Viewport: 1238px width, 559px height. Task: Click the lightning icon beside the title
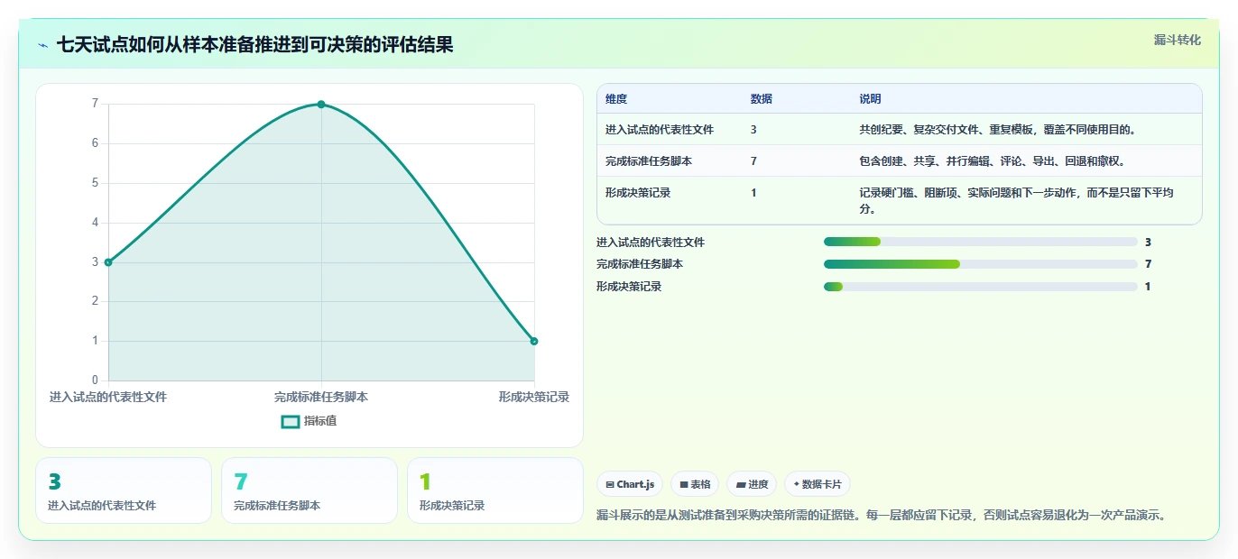[x=43, y=45]
